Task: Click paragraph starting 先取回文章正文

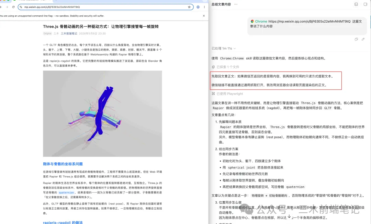Action: (273, 76)
